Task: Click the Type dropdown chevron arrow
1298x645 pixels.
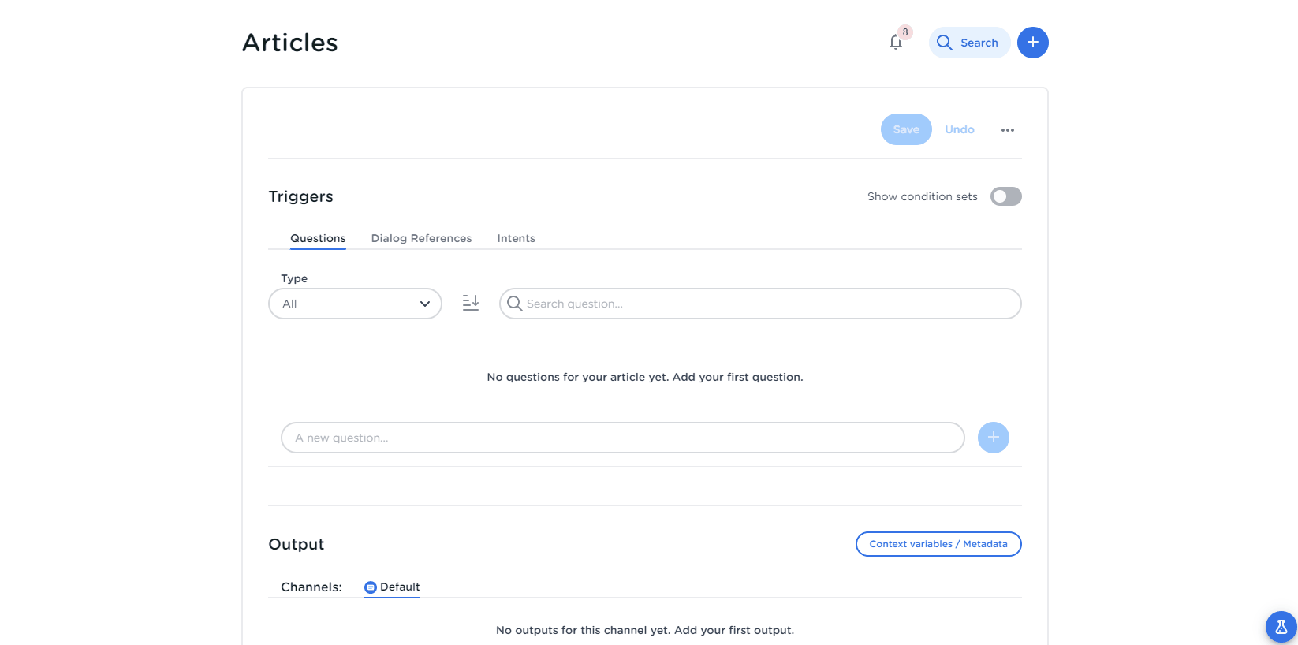Action: coord(425,304)
